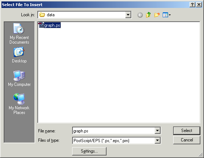Create a new folder
Screen dimensions: 204x158
[157, 15]
